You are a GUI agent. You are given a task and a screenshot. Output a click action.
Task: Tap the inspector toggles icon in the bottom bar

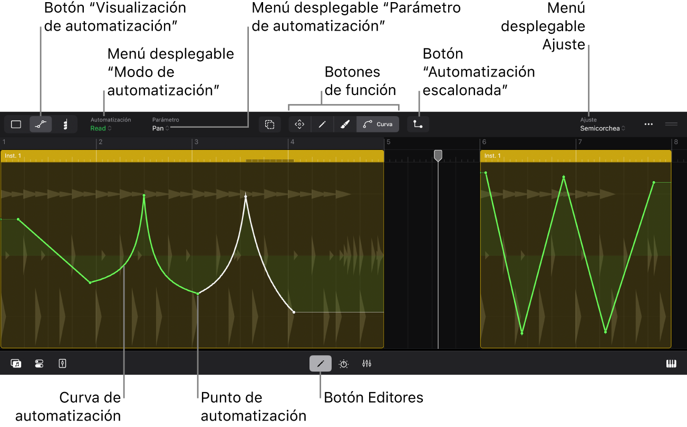[39, 364]
